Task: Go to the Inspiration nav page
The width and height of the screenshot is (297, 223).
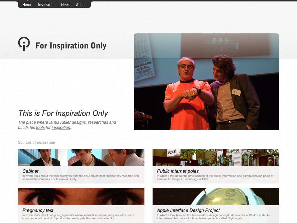Action: click(47, 5)
